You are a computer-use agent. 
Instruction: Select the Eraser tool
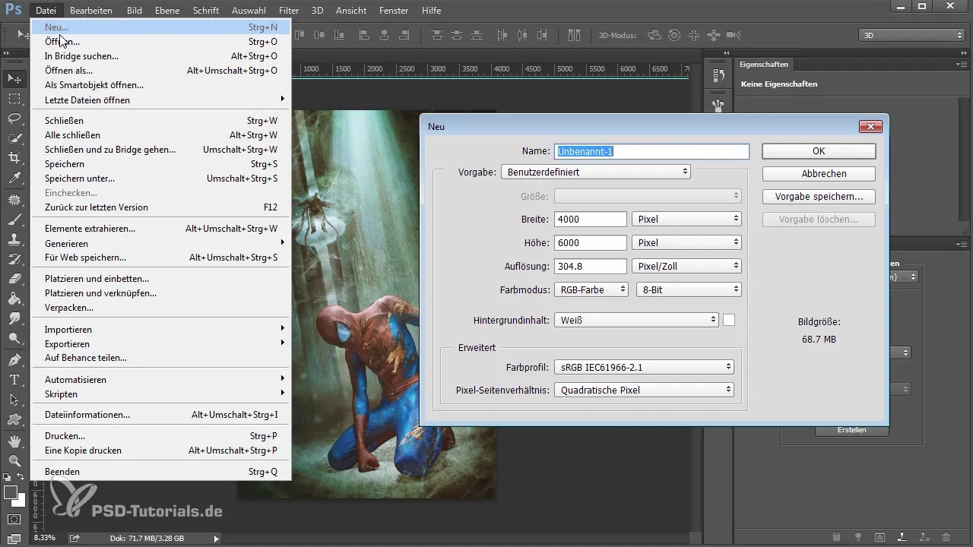[14, 279]
